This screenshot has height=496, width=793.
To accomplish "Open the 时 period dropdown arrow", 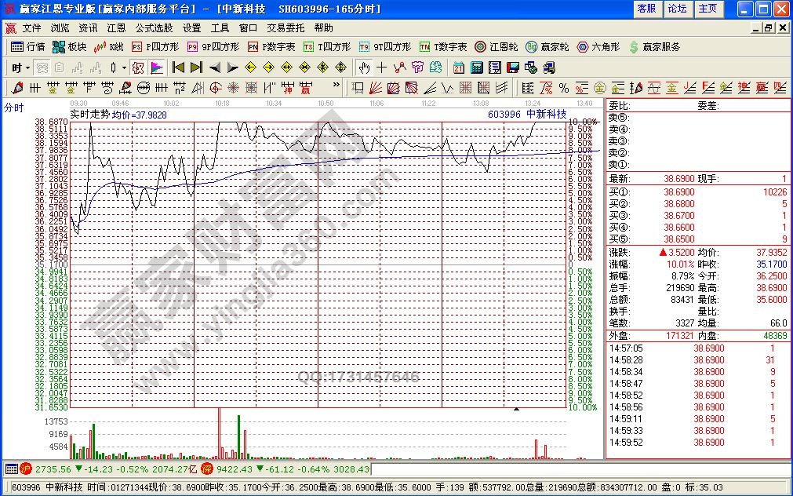I will point(27,67).
